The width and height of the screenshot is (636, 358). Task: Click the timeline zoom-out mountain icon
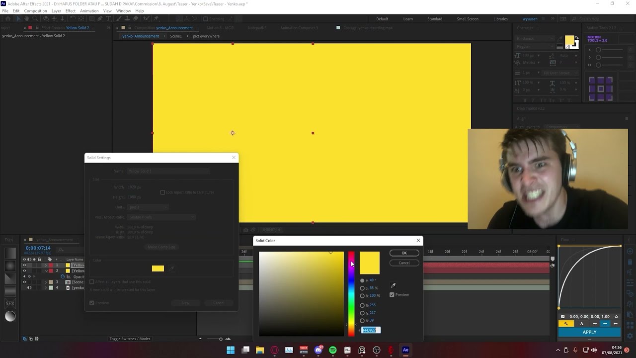(x=200, y=339)
